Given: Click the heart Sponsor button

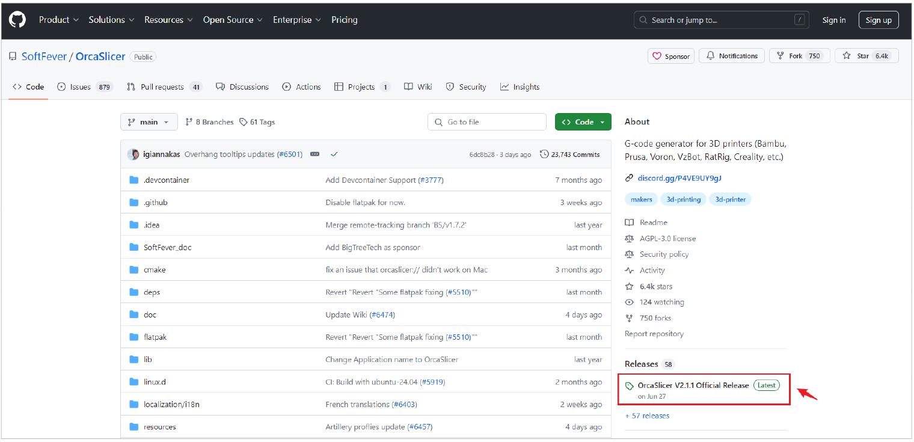Looking at the screenshot, I should click(671, 56).
